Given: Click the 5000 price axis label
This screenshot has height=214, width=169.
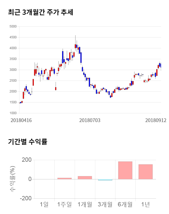Looking at the screenshot, I should tap(13, 27).
